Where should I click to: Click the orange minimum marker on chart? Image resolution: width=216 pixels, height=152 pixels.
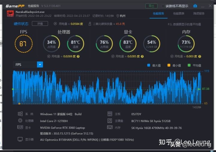19,104
